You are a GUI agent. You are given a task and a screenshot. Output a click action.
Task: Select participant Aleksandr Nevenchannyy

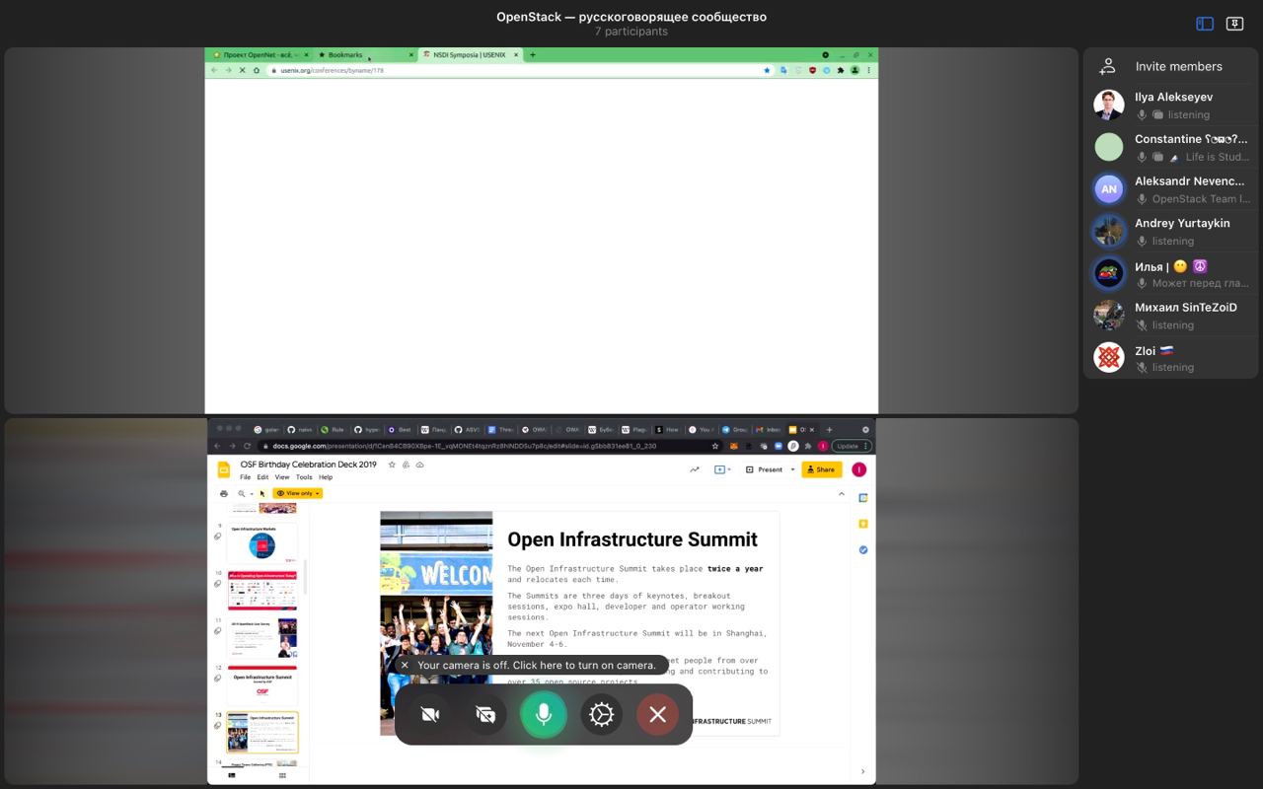pos(1171,189)
